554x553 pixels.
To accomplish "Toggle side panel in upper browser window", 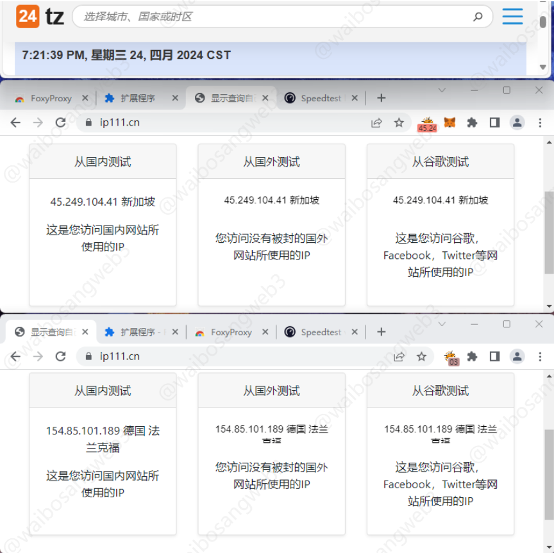I will [x=494, y=122].
